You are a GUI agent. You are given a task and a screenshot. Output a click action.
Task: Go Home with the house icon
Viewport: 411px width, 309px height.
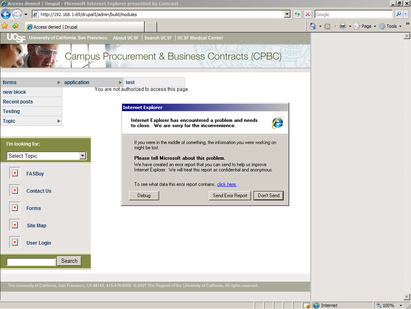pos(313,26)
